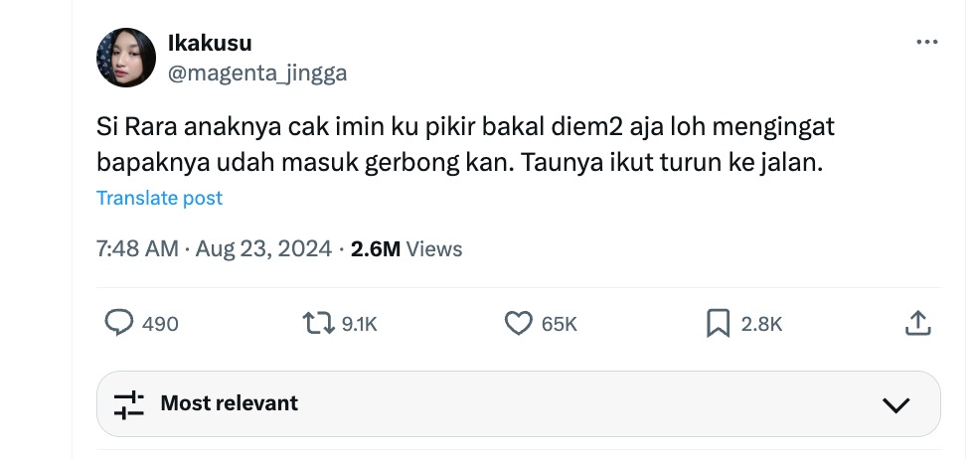Like the post with the heart icon
The height and width of the screenshot is (459, 974).
point(518,324)
